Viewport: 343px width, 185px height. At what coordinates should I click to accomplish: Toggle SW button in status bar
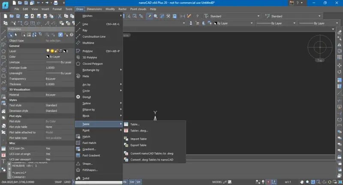tap(132, 182)
